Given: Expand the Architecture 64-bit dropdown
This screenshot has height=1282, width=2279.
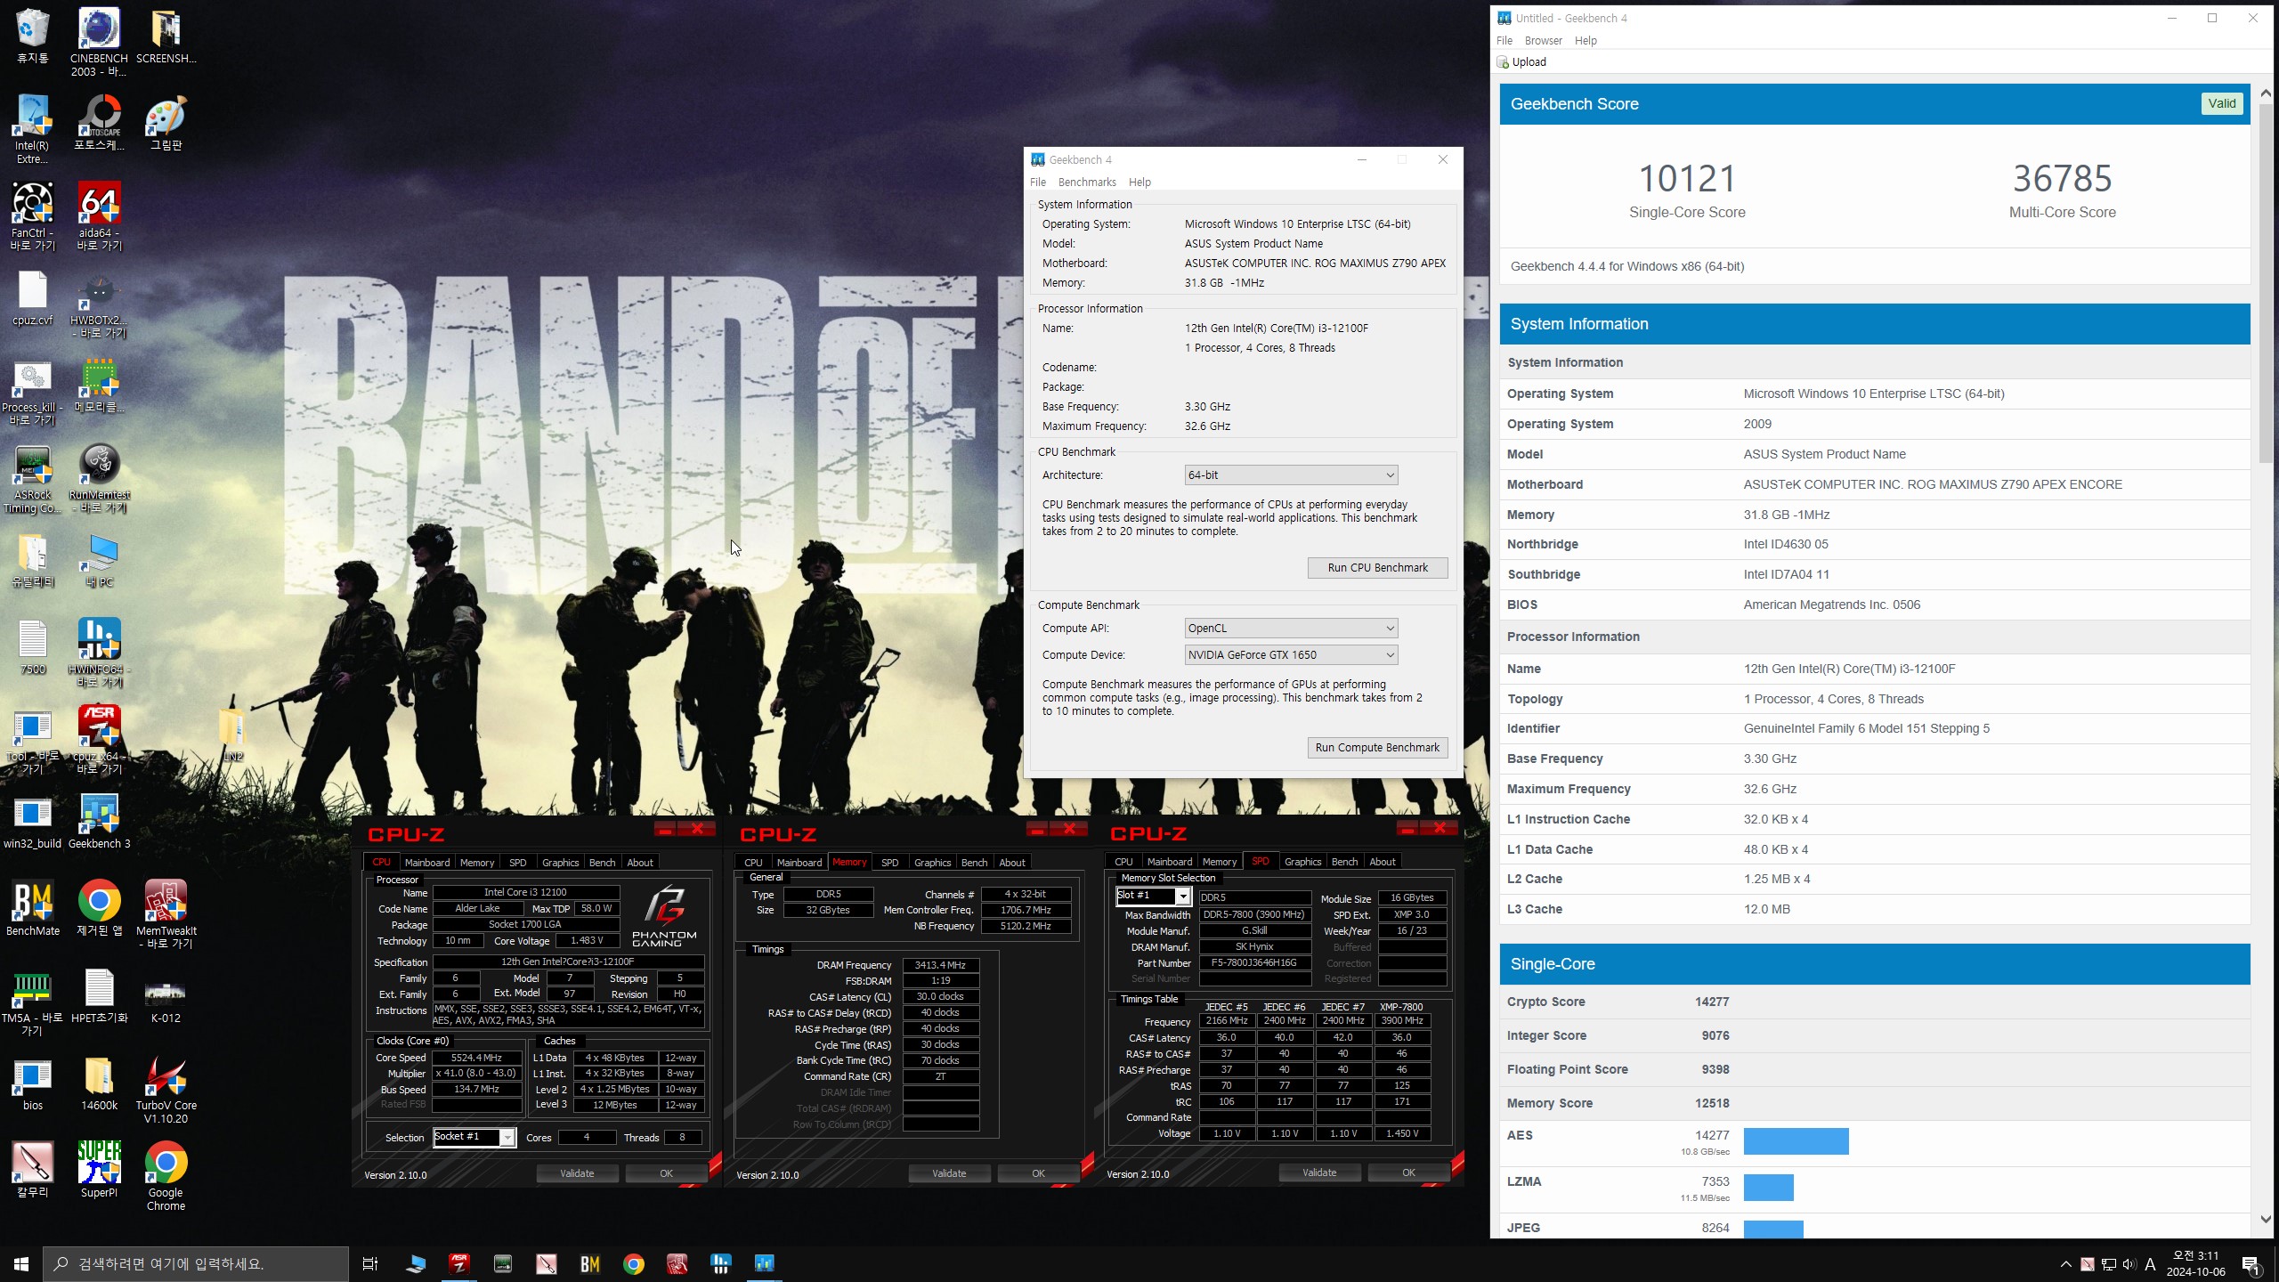Looking at the screenshot, I should pos(1291,475).
